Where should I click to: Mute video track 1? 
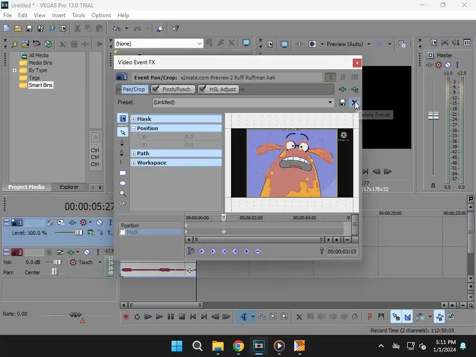click(99, 223)
